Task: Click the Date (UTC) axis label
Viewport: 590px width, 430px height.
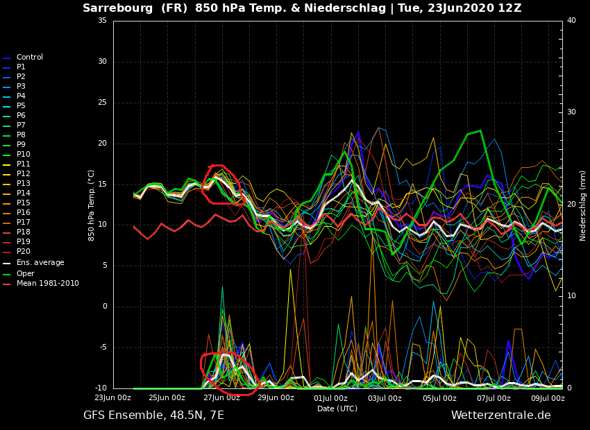Action: (x=337, y=409)
